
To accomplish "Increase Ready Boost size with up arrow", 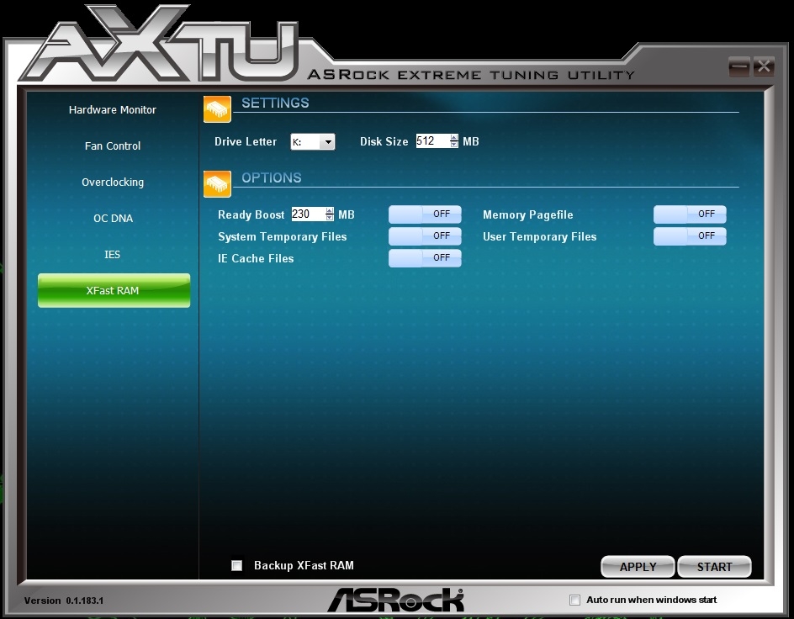I will pos(330,210).
